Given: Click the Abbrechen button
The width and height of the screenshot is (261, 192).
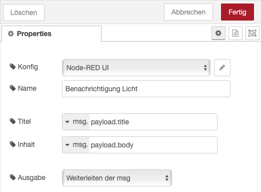Looking at the screenshot, I should (188, 12).
